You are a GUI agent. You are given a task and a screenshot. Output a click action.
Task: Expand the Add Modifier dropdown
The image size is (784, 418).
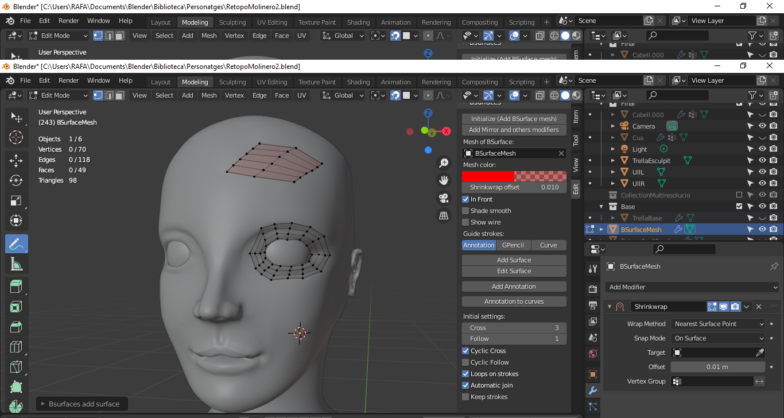pyautogui.click(x=693, y=287)
